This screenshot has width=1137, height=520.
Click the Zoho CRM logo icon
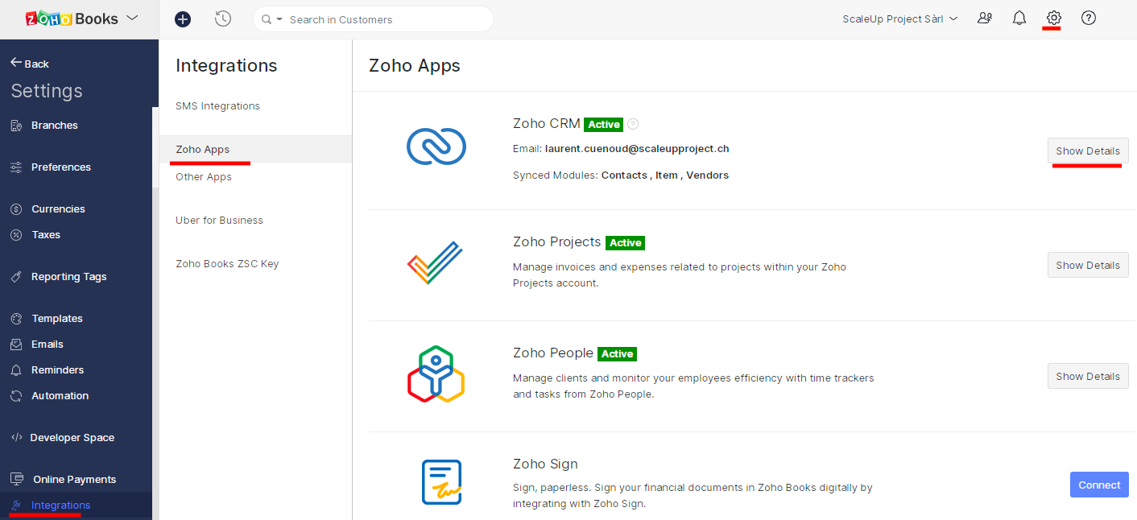click(436, 147)
